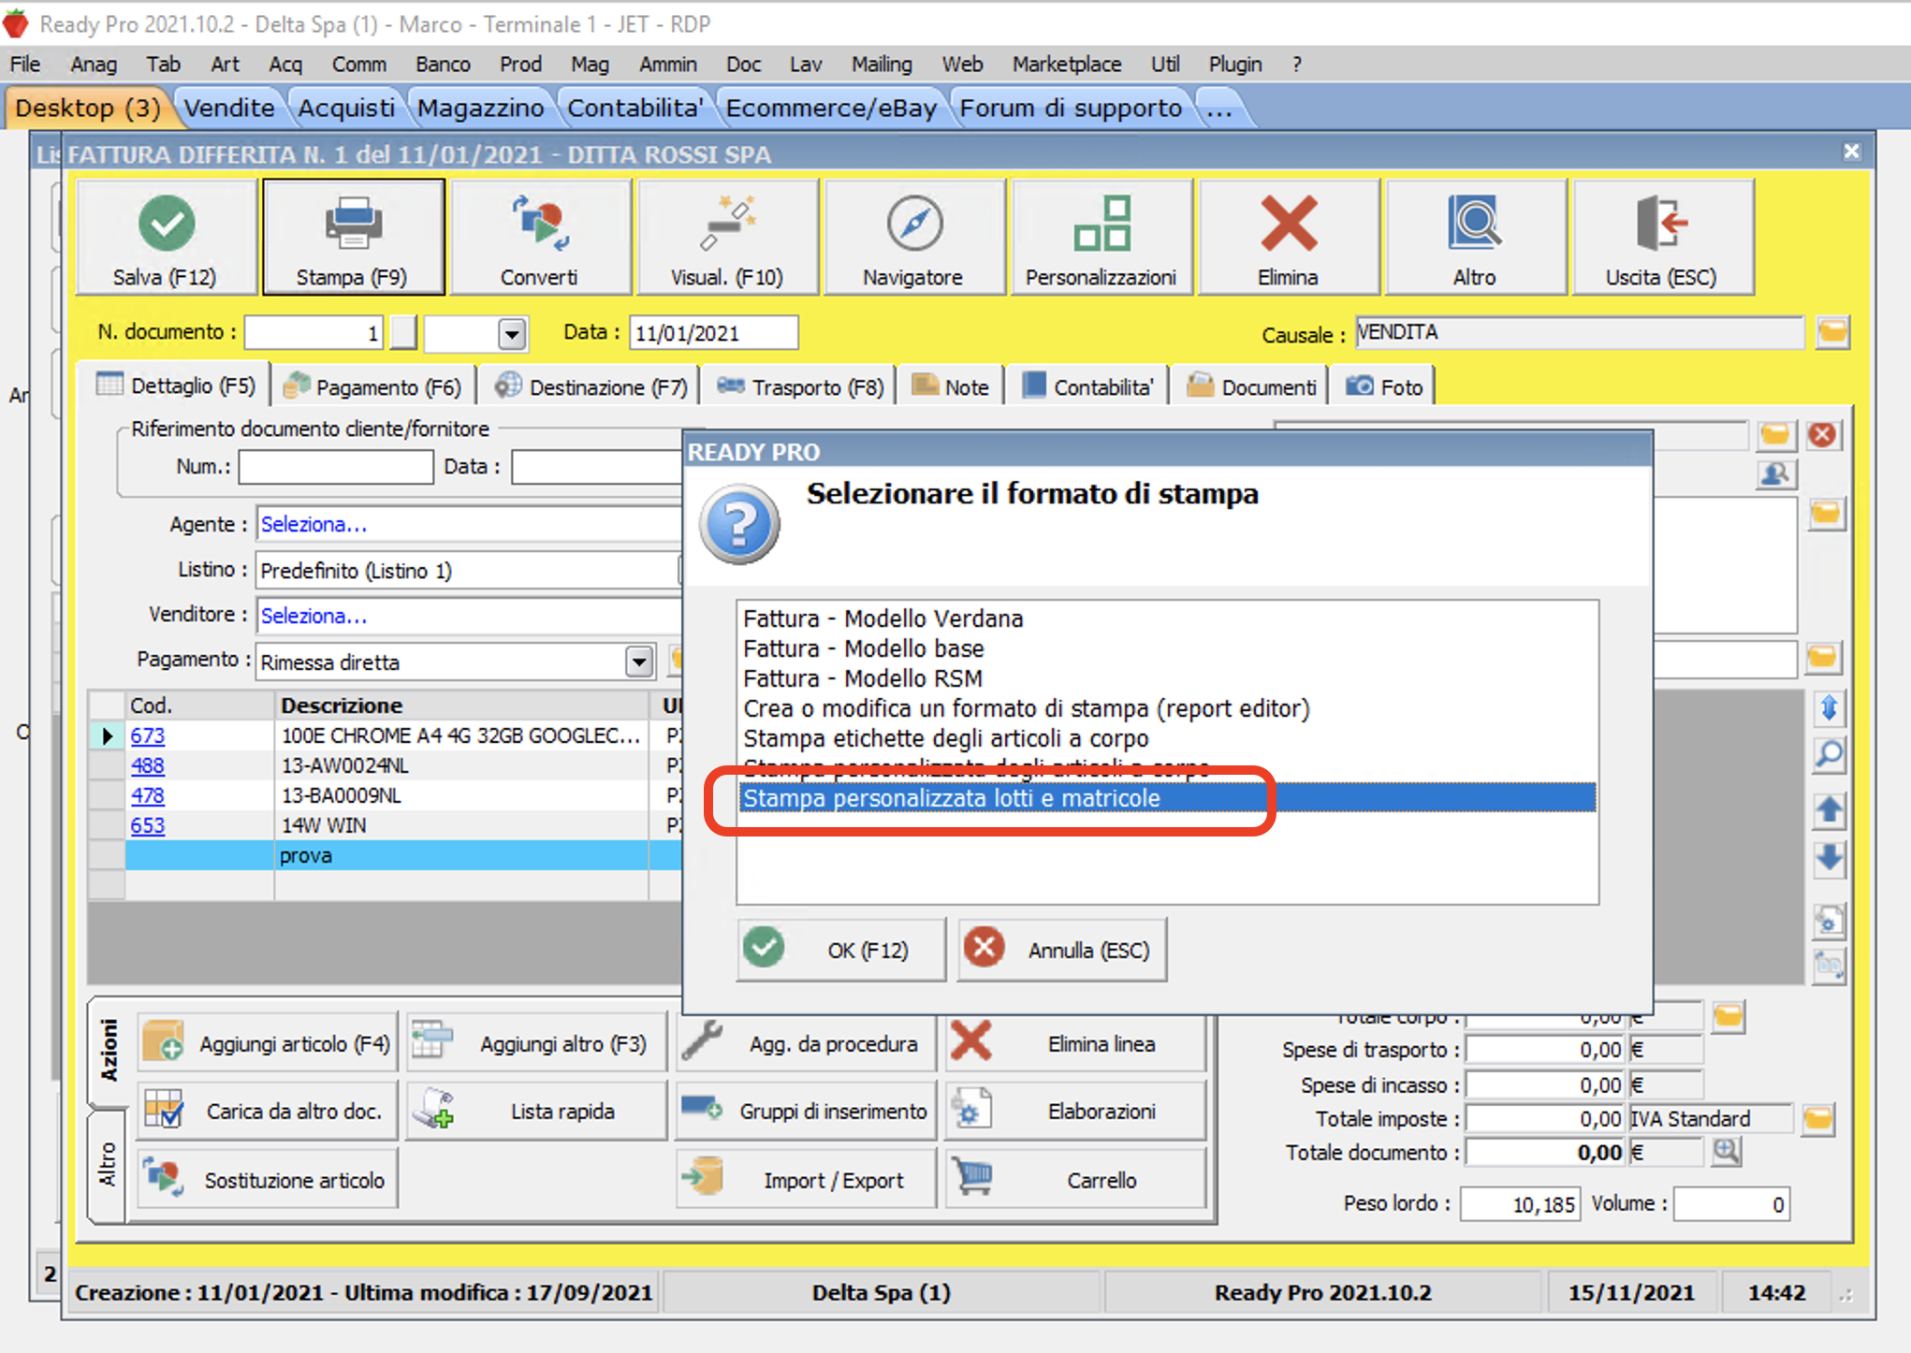Click the Converti toolbar button
This screenshot has width=1911, height=1353.
540,238
